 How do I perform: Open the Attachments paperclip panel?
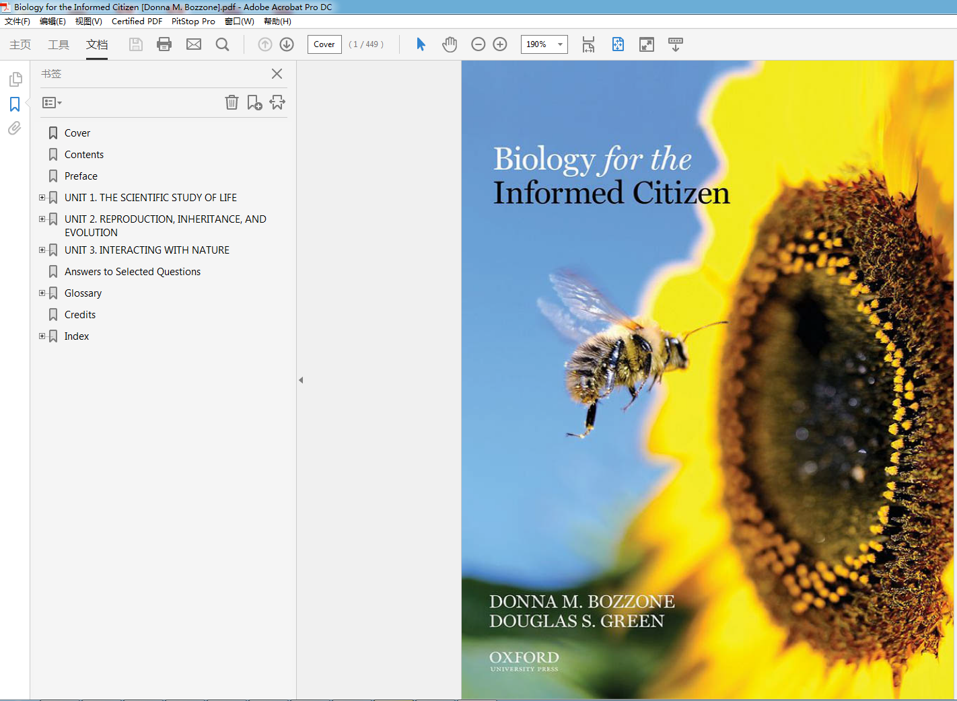click(15, 128)
